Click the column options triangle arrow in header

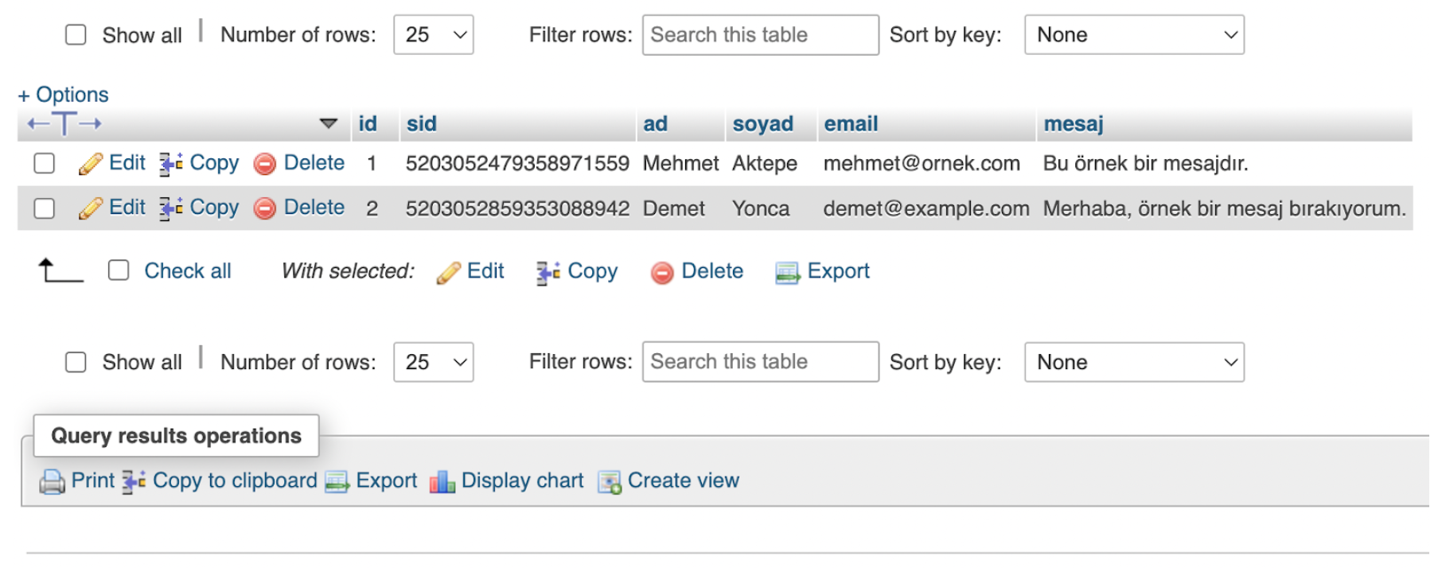328,124
